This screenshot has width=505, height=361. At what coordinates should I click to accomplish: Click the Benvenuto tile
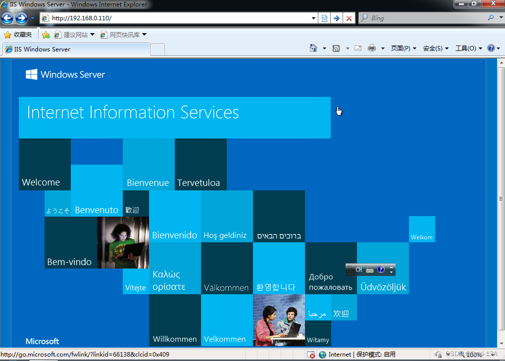(x=97, y=190)
